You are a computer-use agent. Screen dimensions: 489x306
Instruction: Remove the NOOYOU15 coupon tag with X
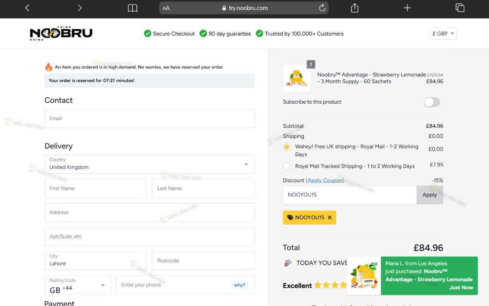[329, 217]
